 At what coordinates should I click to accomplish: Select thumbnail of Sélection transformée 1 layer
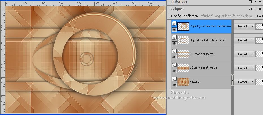(x=183, y=68)
